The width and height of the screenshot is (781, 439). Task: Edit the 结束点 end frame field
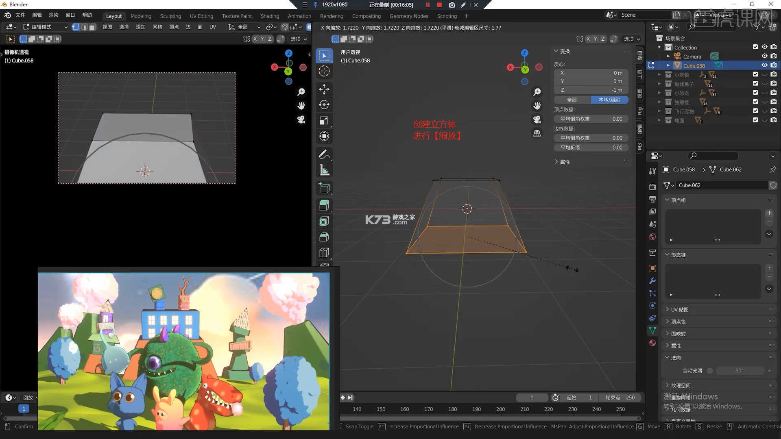[620, 398]
